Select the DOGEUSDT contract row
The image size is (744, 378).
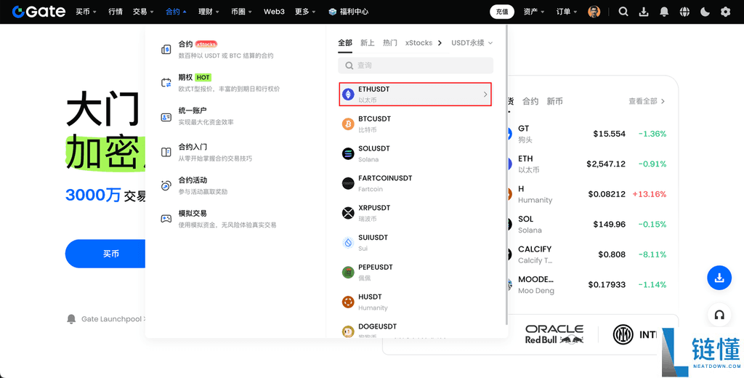[x=416, y=331]
